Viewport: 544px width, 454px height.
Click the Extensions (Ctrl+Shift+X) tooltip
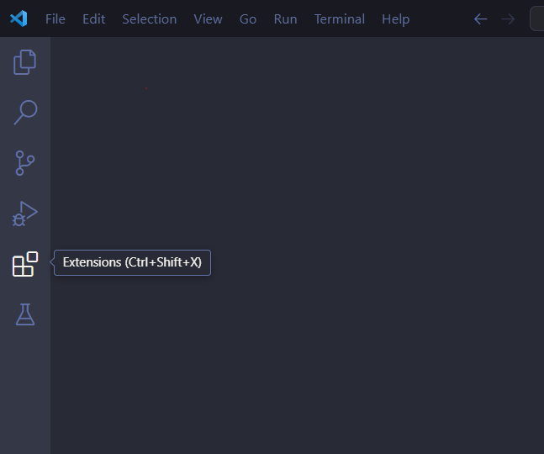click(x=132, y=262)
